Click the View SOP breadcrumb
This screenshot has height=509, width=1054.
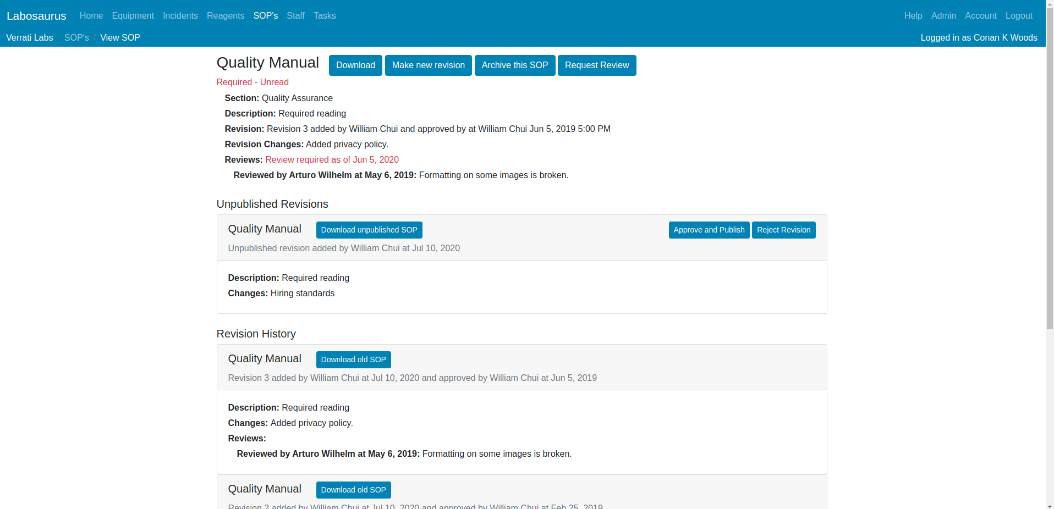point(120,38)
